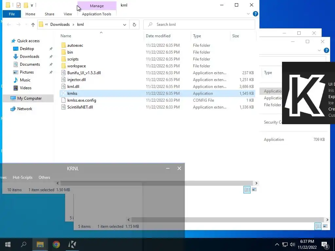The width and height of the screenshot is (335, 251).
Task: Select the workspace folder
Action: (157, 66)
